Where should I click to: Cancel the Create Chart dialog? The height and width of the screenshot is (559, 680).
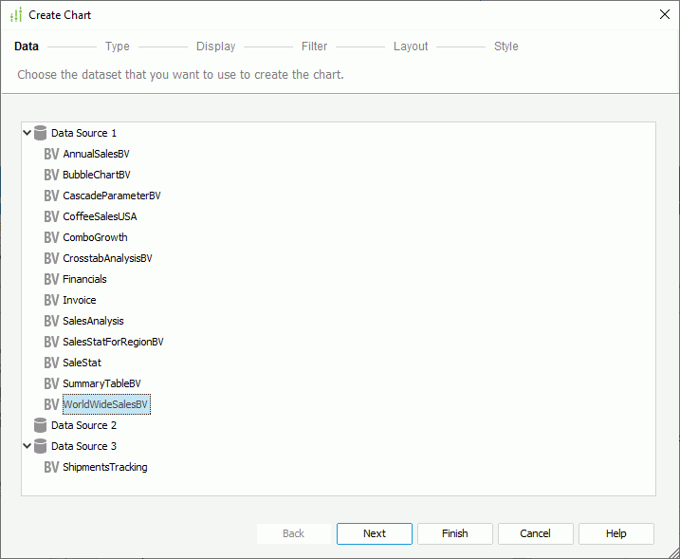(536, 533)
